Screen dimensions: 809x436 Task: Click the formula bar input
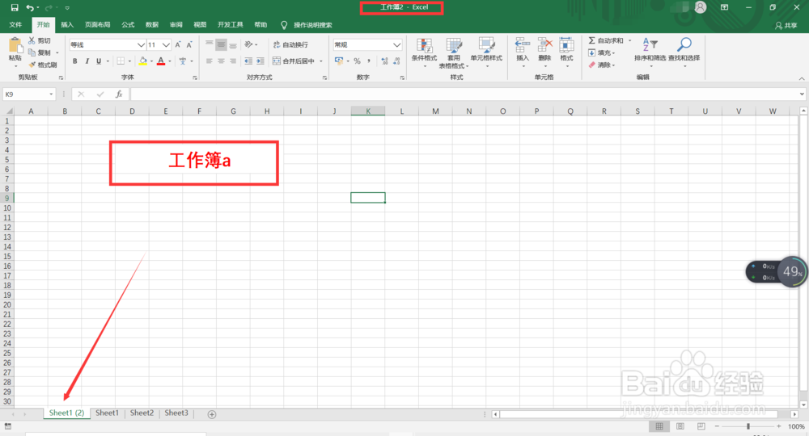464,94
